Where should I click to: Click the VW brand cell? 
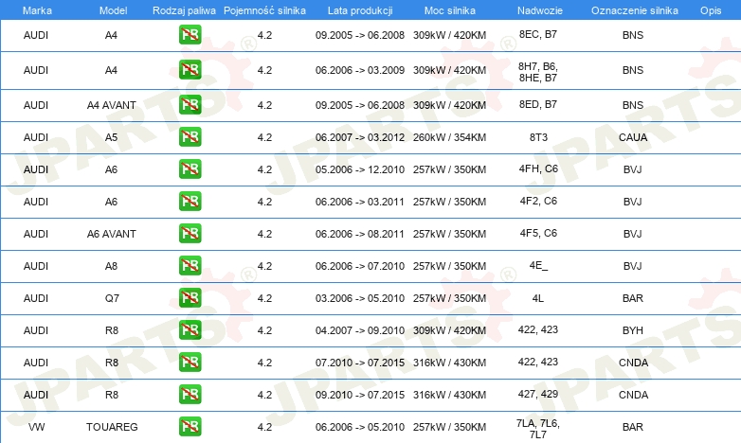(x=36, y=427)
